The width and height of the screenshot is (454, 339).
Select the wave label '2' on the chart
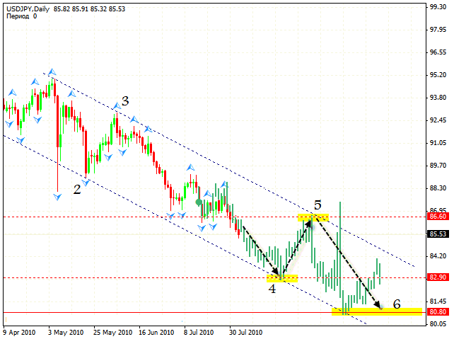click(x=77, y=190)
